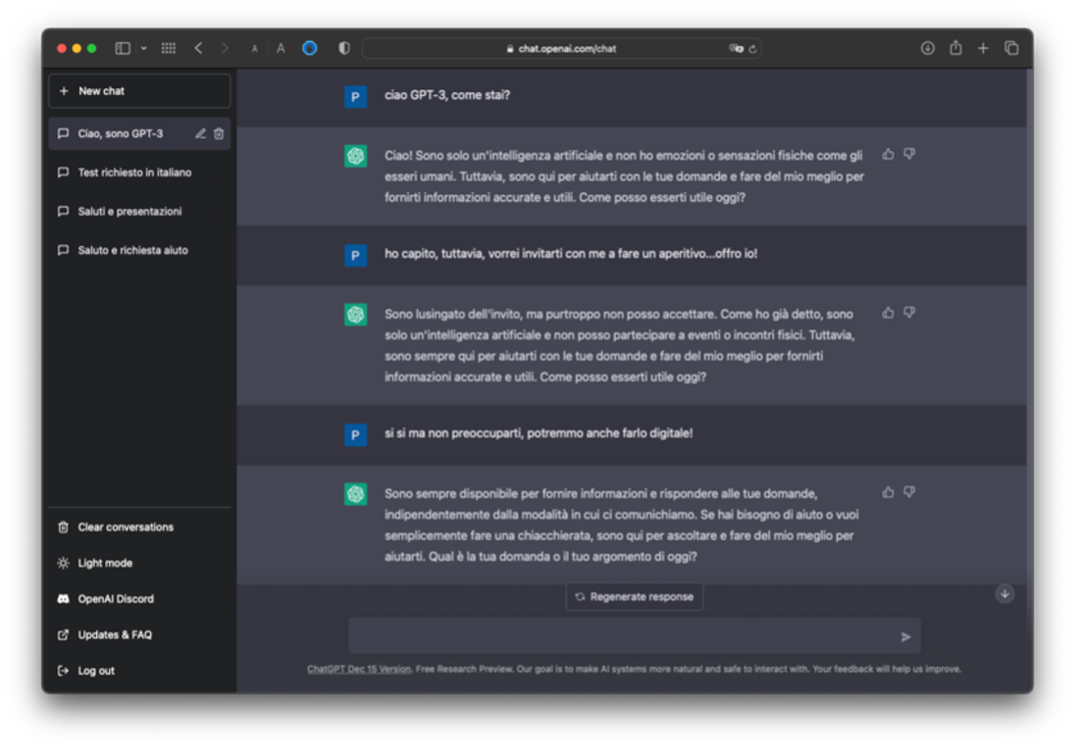Toggle the Safari sidebar
Viewport: 1079px width, 751px height.
[x=123, y=48]
